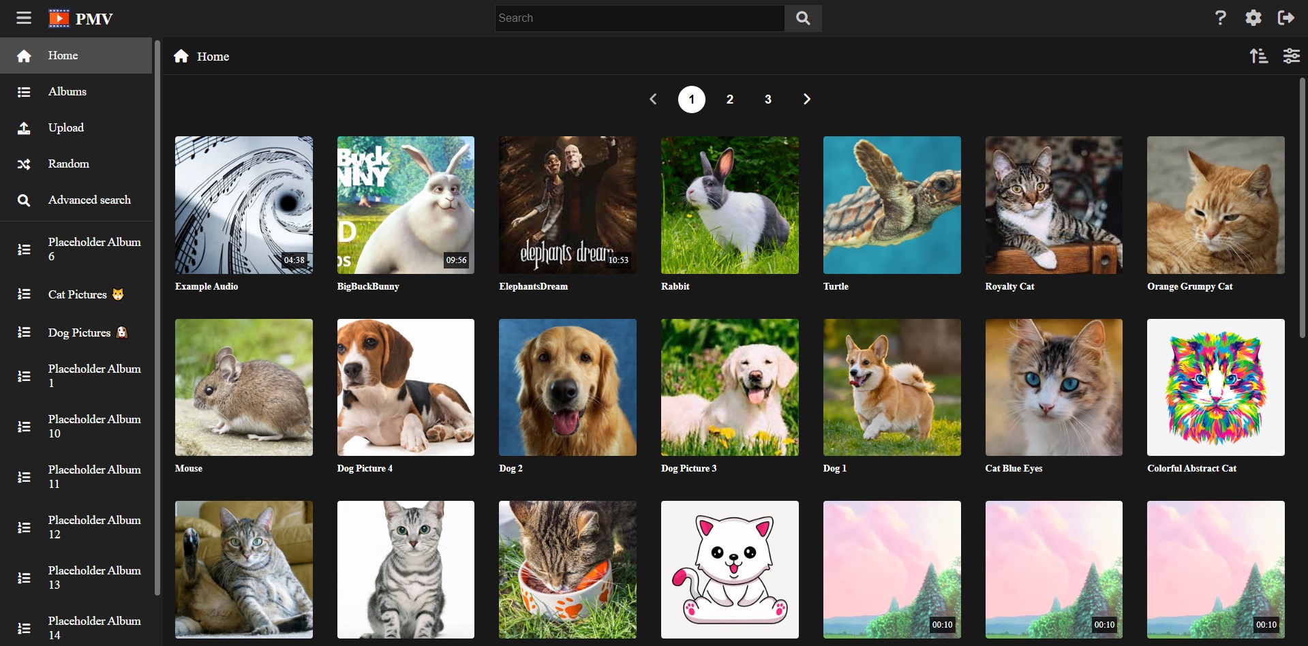Select Random in the sidebar

[76, 164]
